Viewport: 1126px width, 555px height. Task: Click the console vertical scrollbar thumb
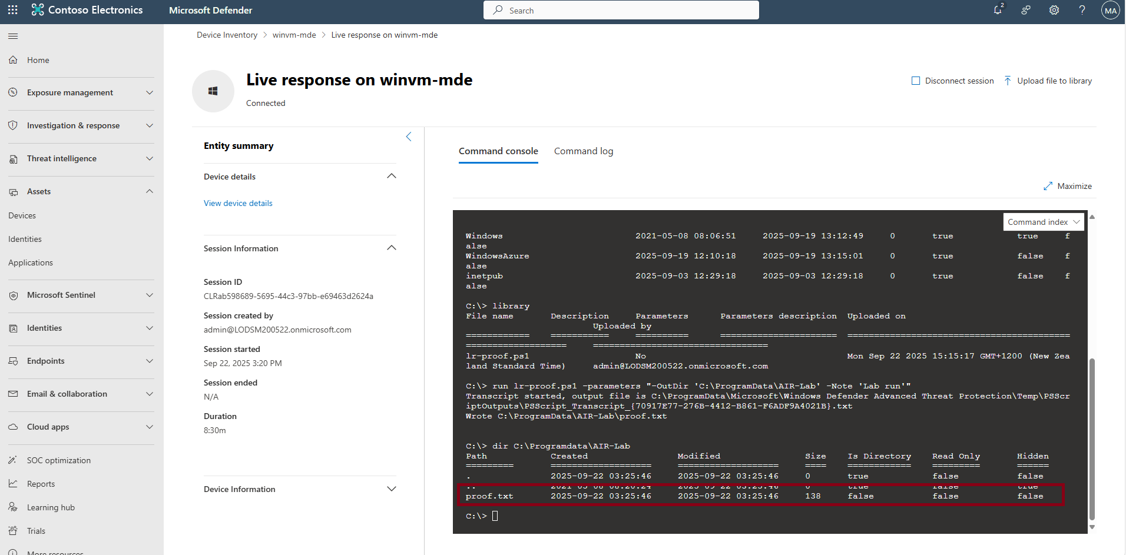[x=1092, y=438]
